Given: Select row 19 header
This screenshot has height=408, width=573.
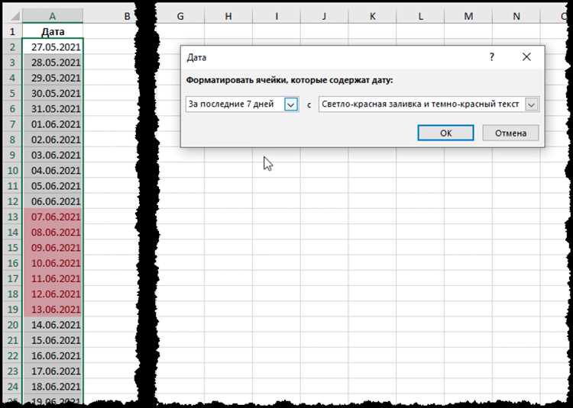Looking at the screenshot, I should coord(12,309).
